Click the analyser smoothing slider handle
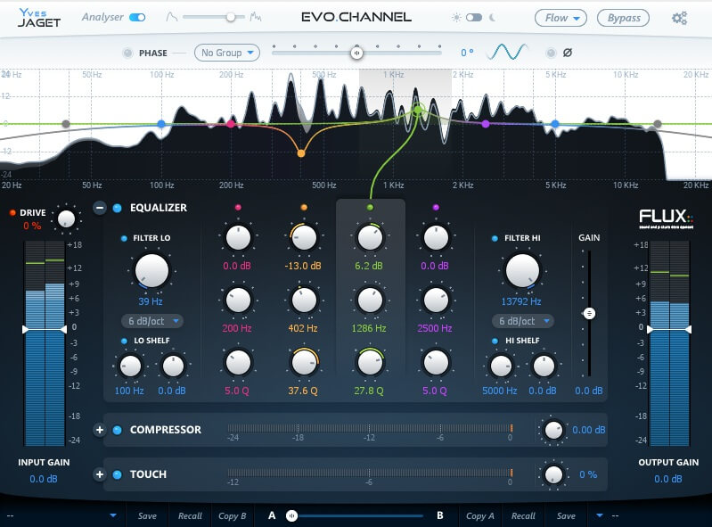The height and width of the screenshot is (527, 712). tap(231, 17)
